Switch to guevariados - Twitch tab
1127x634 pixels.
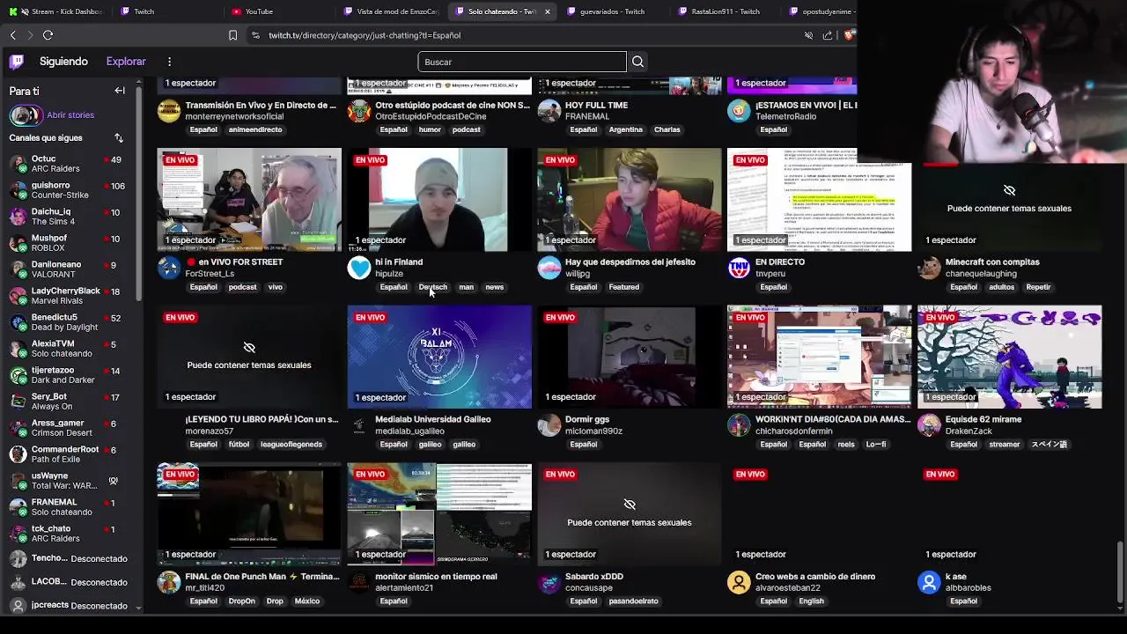click(x=613, y=11)
